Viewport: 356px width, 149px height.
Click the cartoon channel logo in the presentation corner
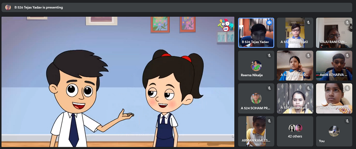[x=225, y=26]
